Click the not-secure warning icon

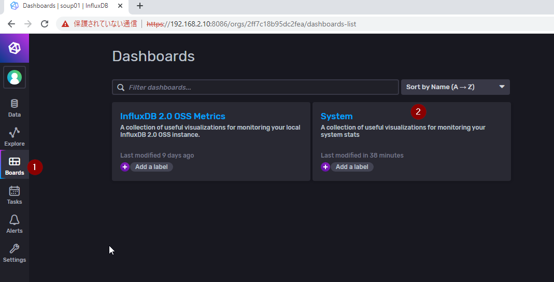tap(65, 24)
